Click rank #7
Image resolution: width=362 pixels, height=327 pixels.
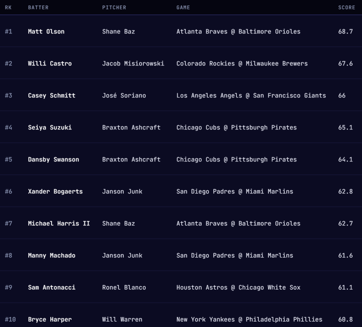click(x=9, y=223)
